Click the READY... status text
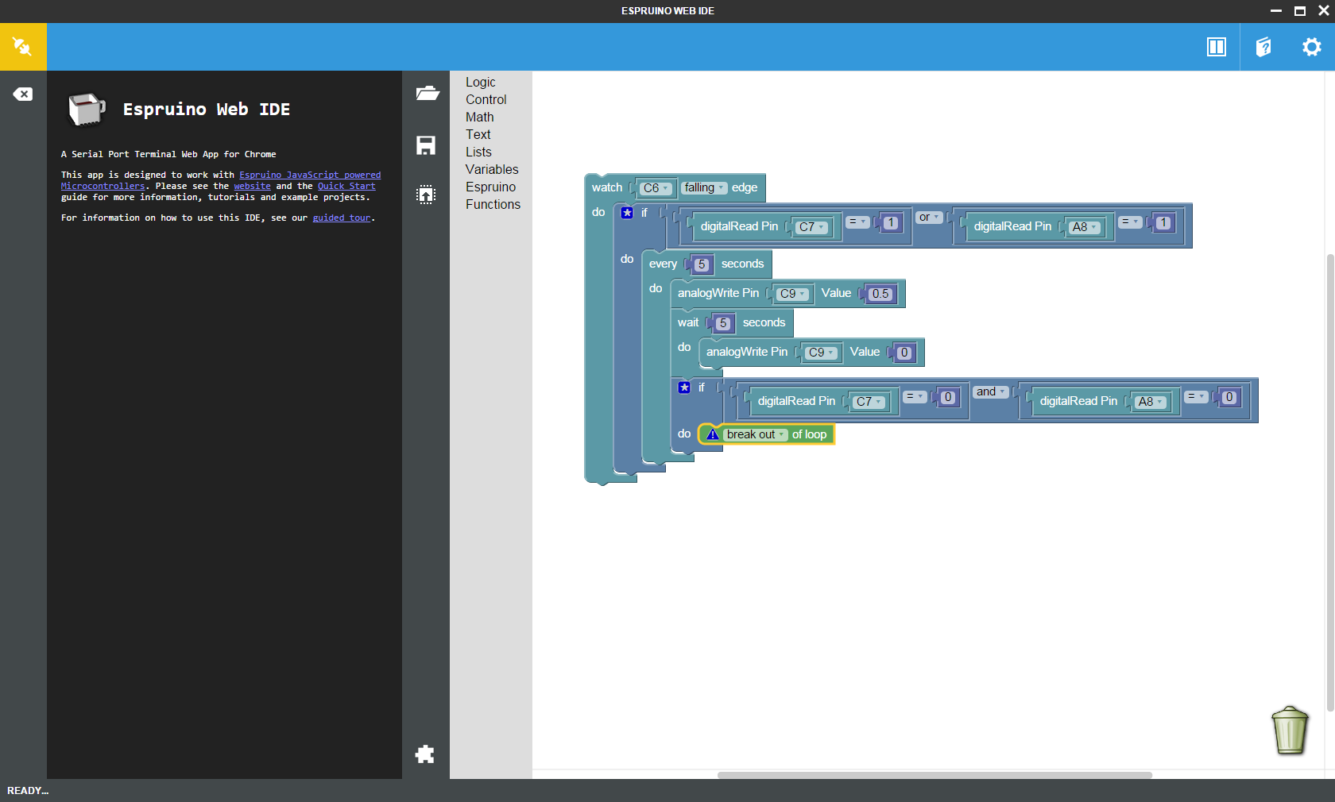1335x802 pixels. (x=28, y=791)
